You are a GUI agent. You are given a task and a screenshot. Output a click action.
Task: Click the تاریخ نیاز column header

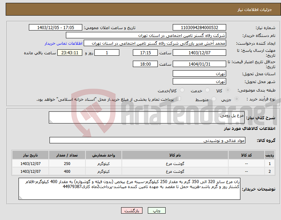(x=31, y=155)
